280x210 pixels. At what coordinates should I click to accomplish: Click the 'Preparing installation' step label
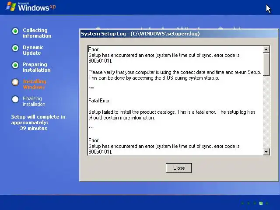point(37,67)
